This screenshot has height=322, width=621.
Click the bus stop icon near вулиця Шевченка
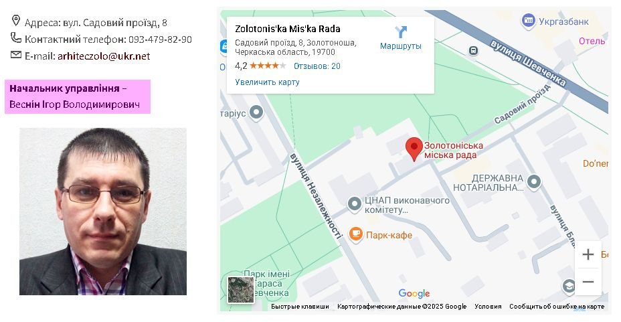pyautogui.click(x=473, y=51)
